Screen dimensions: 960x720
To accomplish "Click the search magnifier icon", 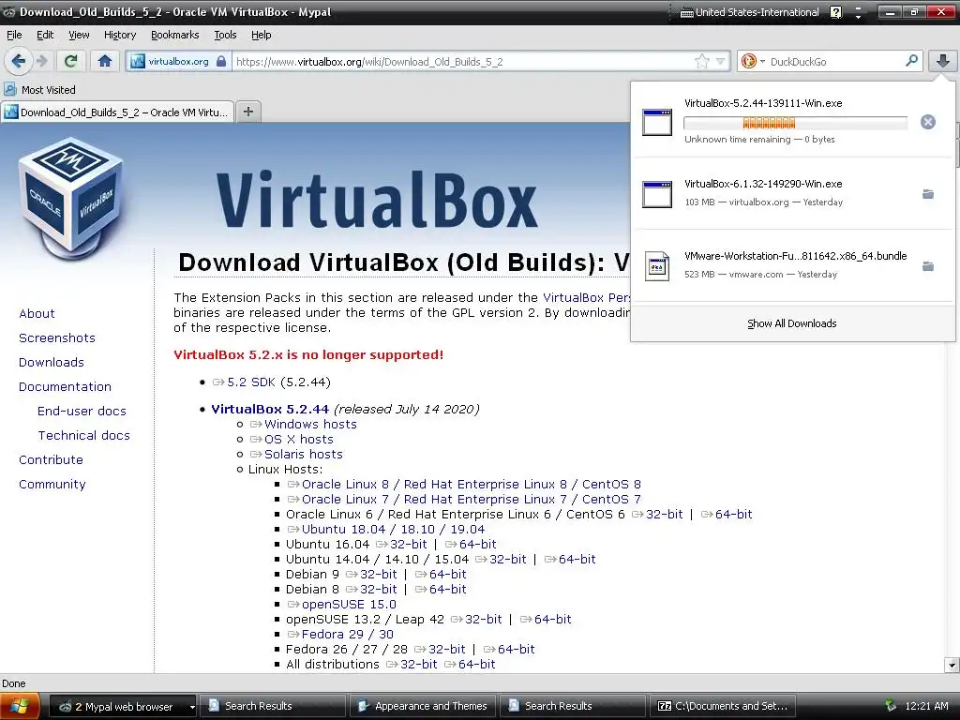I will pos(911,61).
